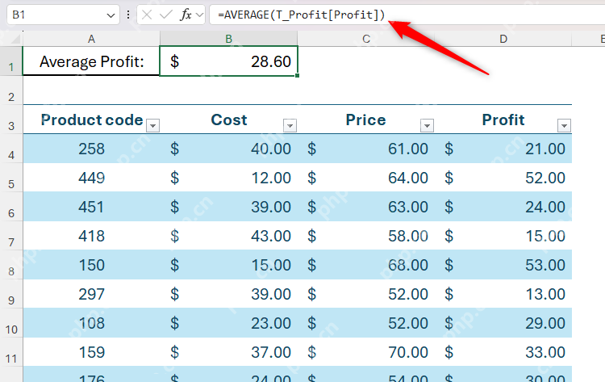Open Cost column filter dropdown
Viewport: 605px width, 382px height.
coord(290,125)
